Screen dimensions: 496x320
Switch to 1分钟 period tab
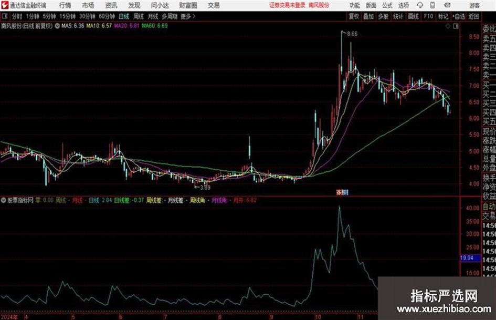[x=33, y=16]
